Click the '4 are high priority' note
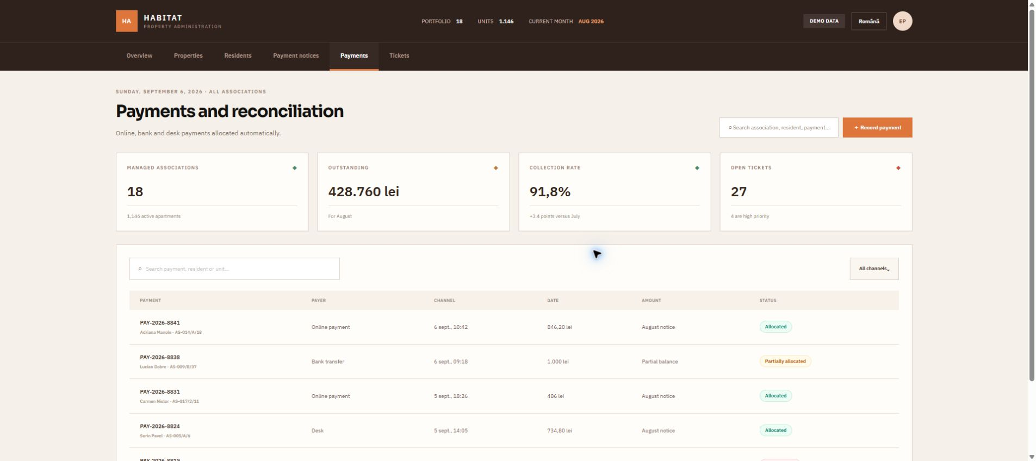1036x461 pixels. [x=750, y=216]
